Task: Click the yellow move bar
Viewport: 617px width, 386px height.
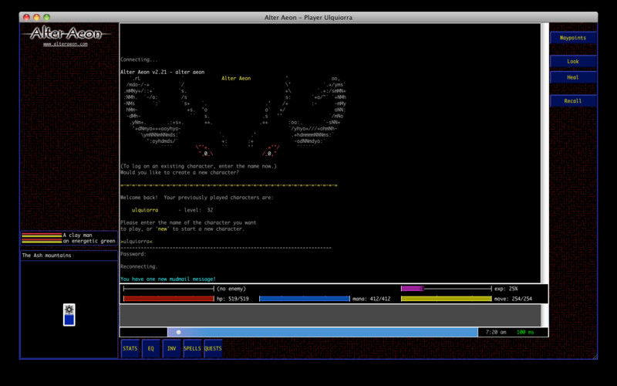Action: coord(447,299)
